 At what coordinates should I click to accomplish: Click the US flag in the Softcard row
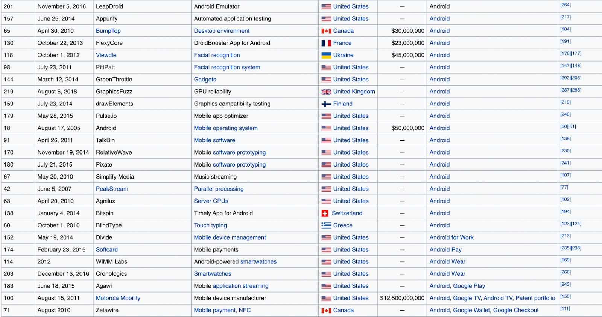pyautogui.click(x=326, y=250)
